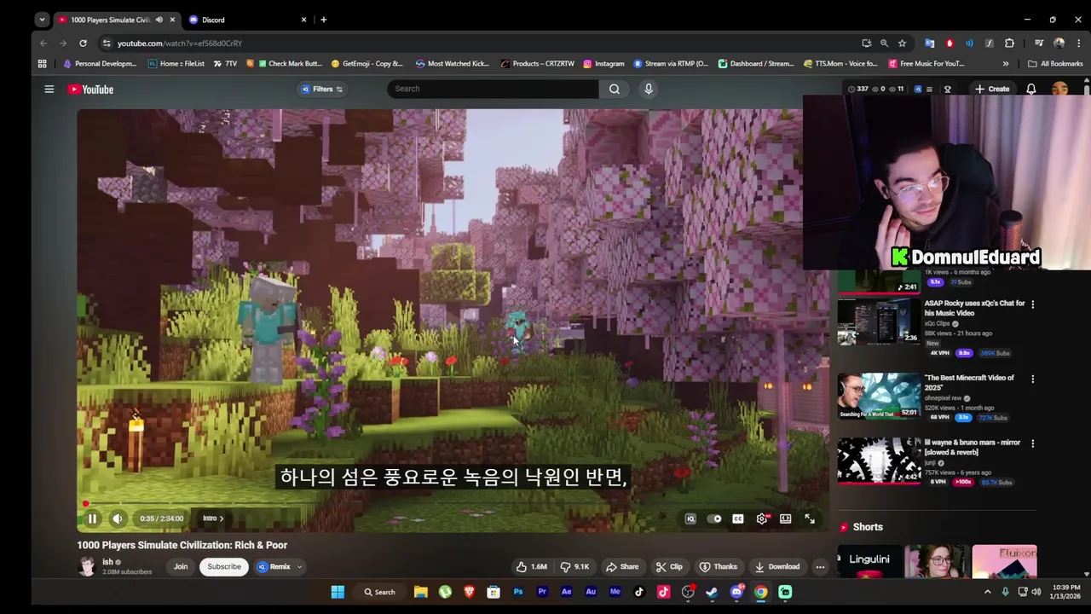Open the Create upload menu
The height and width of the screenshot is (614, 1091).
pyautogui.click(x=992, y=89)
